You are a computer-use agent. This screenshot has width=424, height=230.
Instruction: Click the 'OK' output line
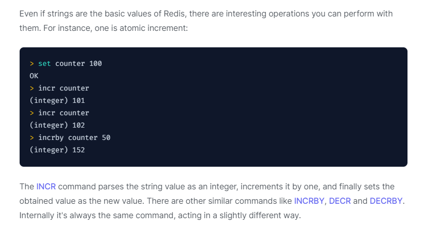click(x=34, y=76)
